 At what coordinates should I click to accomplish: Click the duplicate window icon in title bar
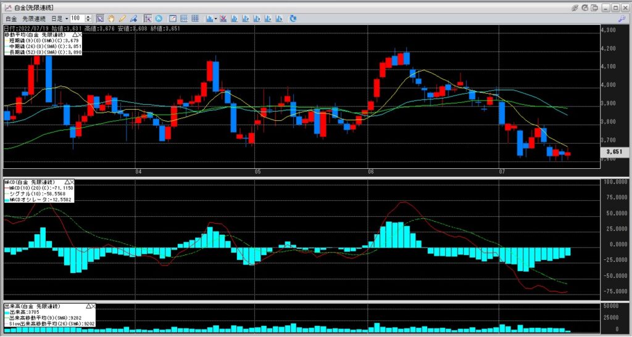coord(594,7)
